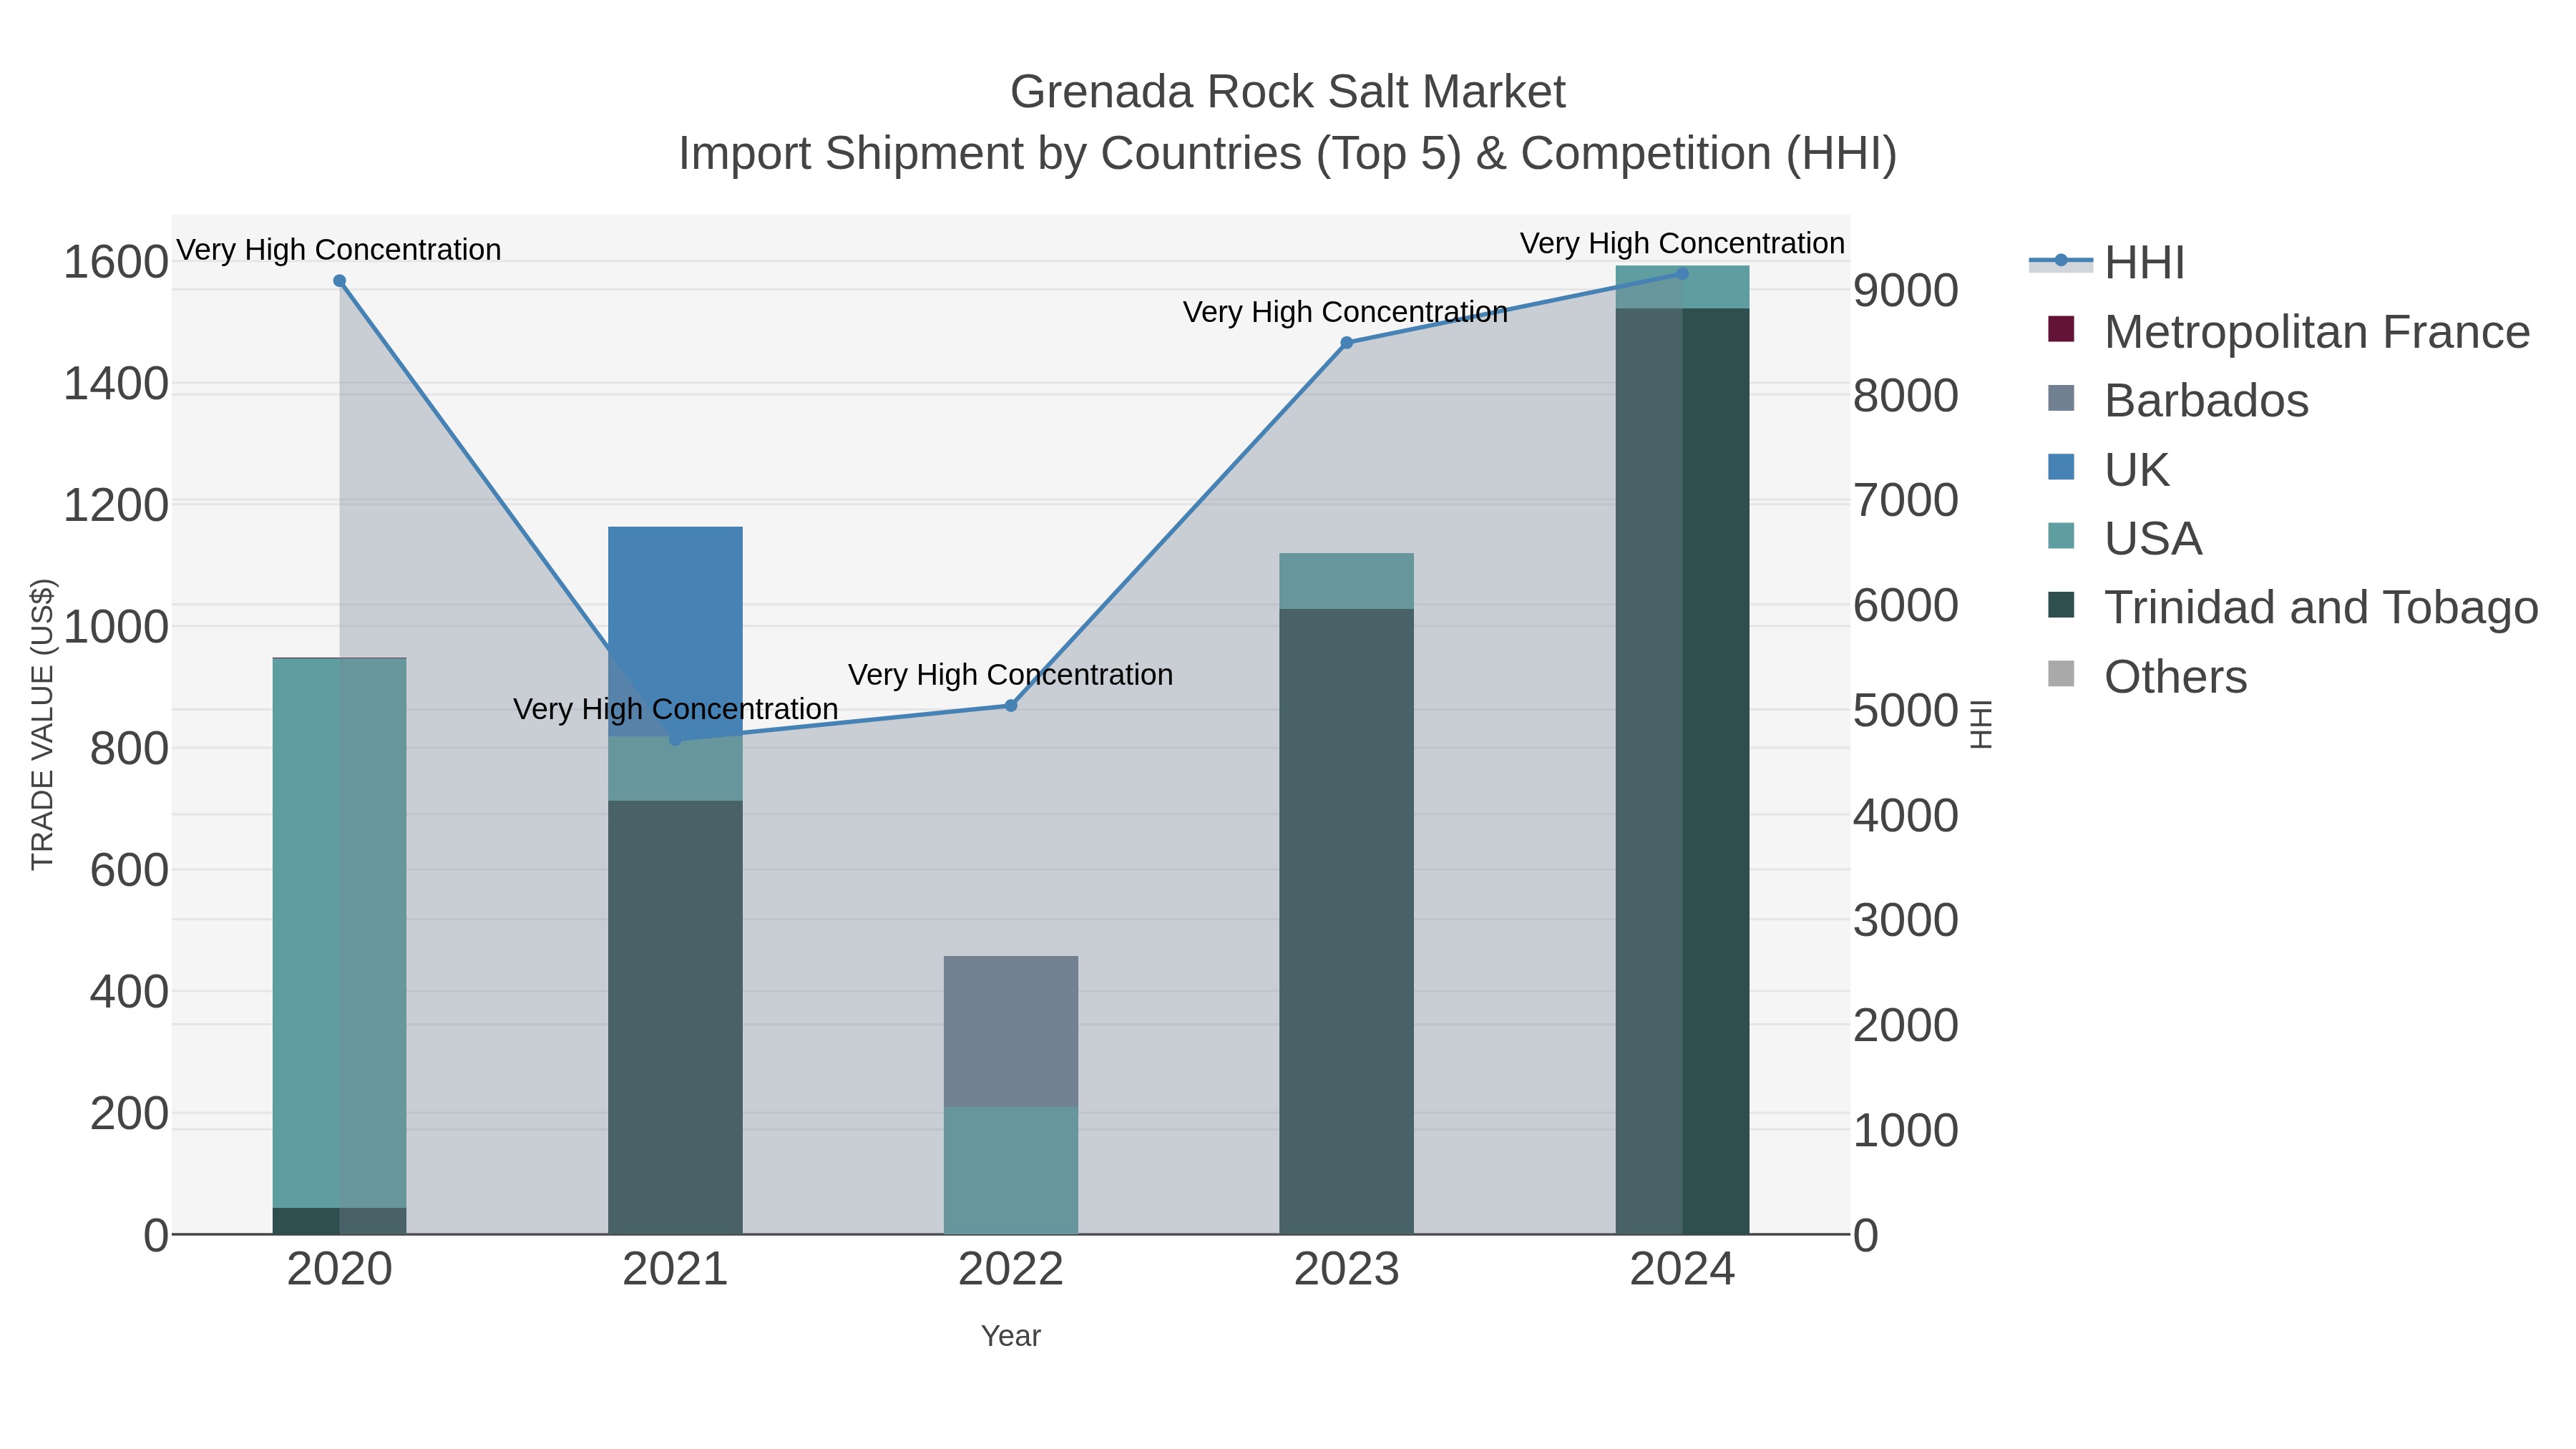The image size is (2576, 1449).
Task: Click the Barbados bar segment in 2022
Action: point(1011,1031)
